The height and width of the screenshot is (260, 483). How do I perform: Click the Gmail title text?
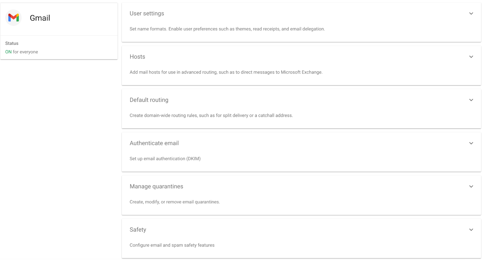[40, 18]
